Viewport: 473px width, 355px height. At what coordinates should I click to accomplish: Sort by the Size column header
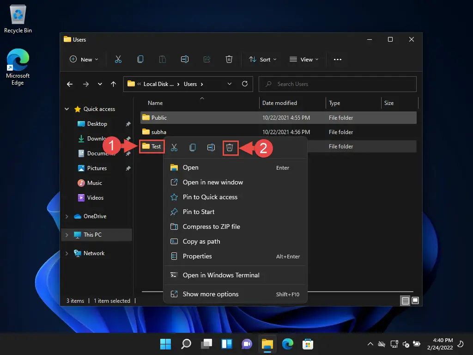[400, 103]
